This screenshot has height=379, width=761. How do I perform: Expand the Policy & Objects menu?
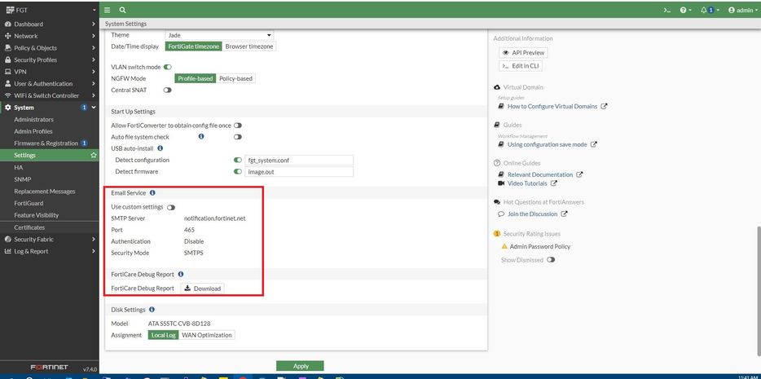50,48
